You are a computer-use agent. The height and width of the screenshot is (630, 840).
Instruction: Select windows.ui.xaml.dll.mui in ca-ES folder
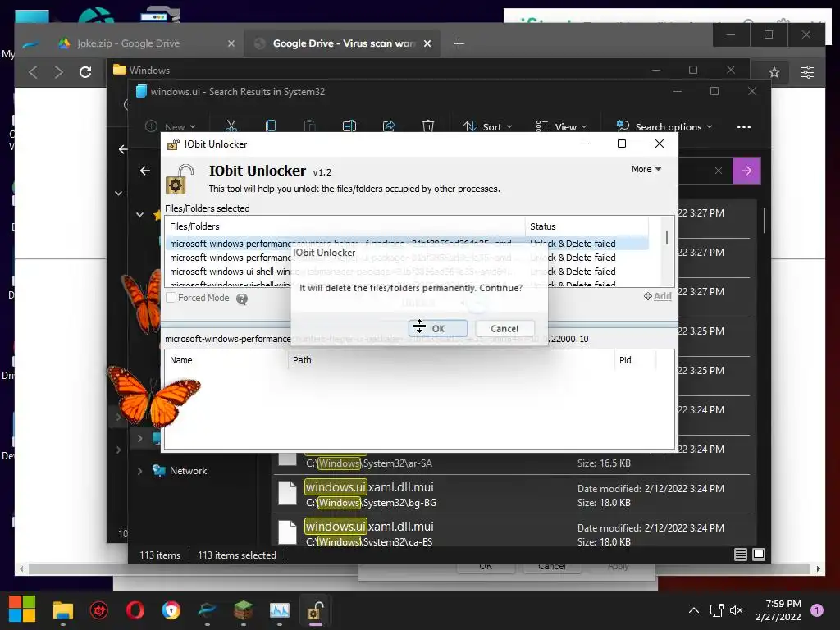(x=512, y=532)
